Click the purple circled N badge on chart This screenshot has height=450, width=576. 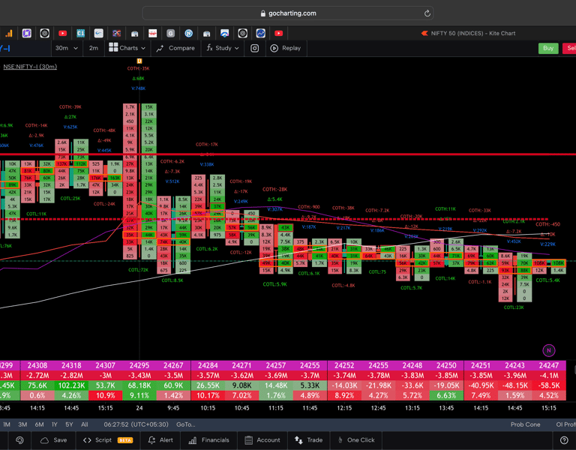pos(549,350)
